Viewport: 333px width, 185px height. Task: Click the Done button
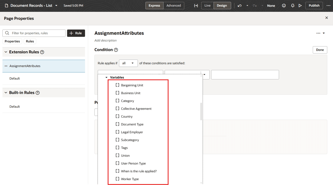320,50
